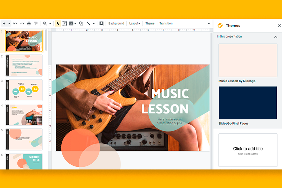Select slide 2 thumbnail in filmstrip
The width and height of the screenshot is (282, 188).
coord(24,65)
